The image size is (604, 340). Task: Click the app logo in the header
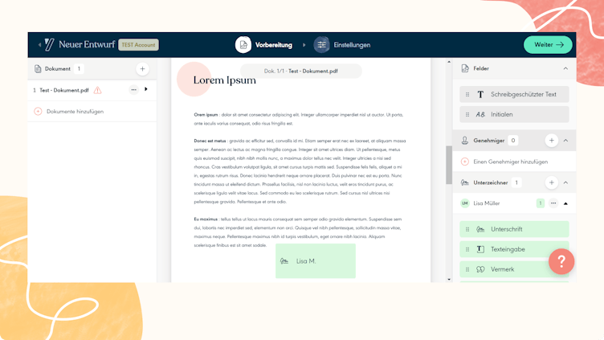pos(49,45)
